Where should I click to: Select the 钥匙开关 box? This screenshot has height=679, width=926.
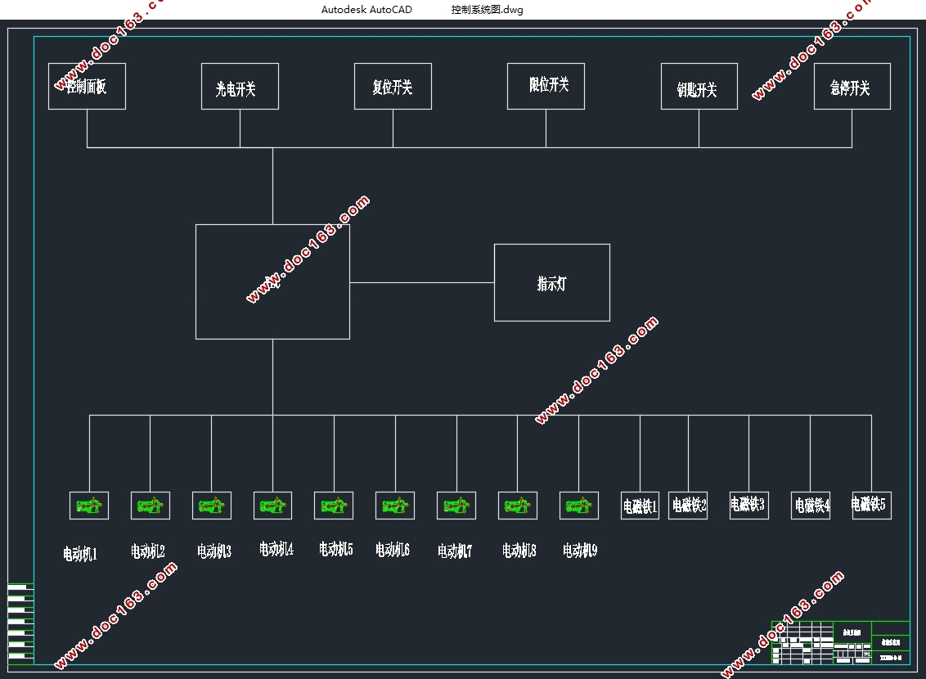click(x=699, y=87)
